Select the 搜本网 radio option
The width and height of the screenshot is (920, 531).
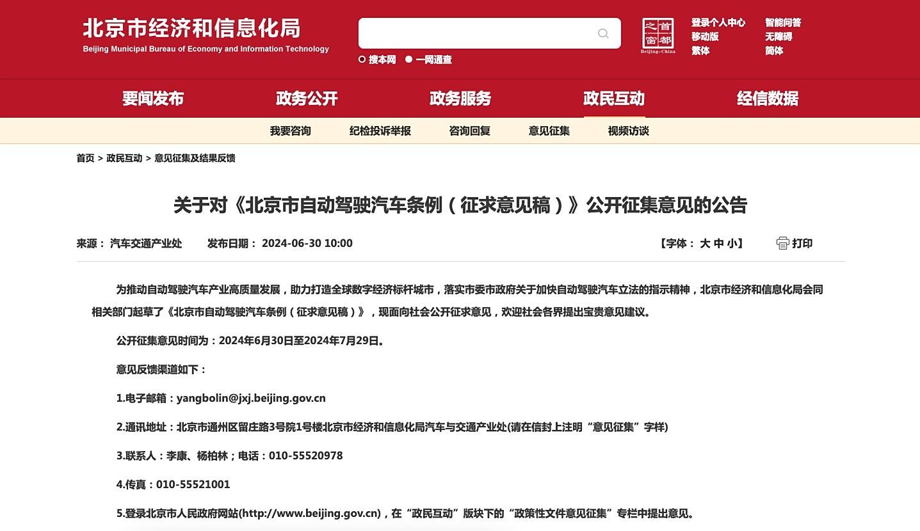coord(362,59)
